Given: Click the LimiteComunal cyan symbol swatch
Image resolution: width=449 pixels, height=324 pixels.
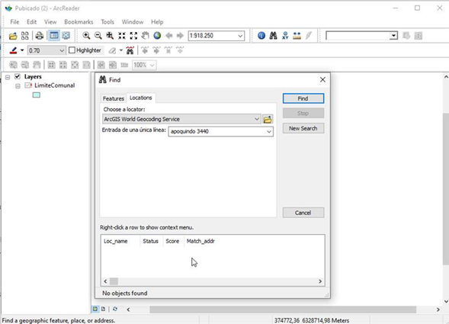Looking at the screenshot, I should click(37, 95).
